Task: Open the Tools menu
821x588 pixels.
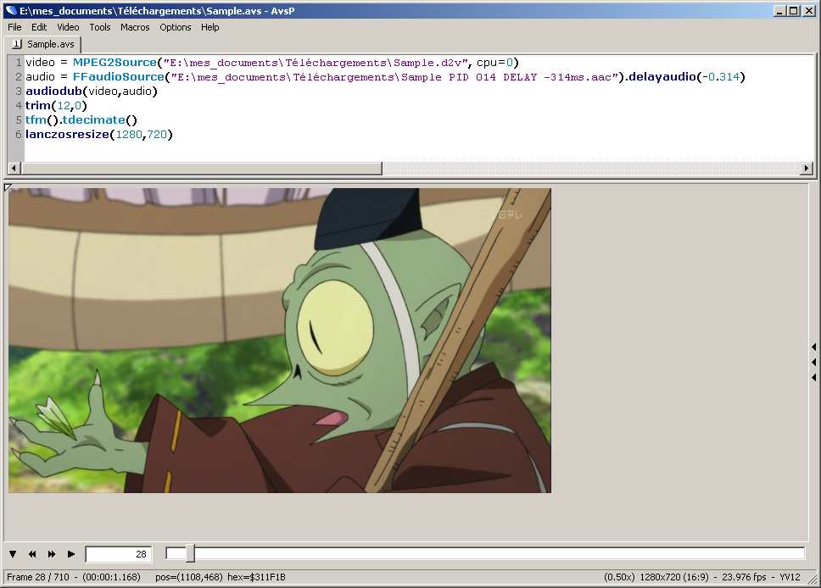Action: coord(99,27)
